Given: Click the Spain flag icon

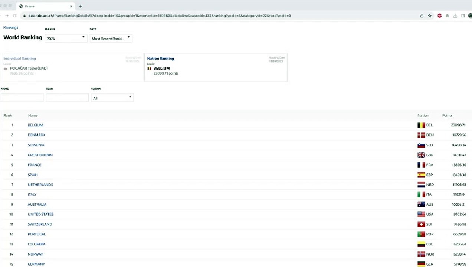Looking at the screenshot, I should 421,175.
